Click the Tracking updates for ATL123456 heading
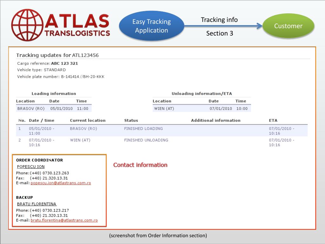Screen dimensions: 325x244 (x=57, y=55)
